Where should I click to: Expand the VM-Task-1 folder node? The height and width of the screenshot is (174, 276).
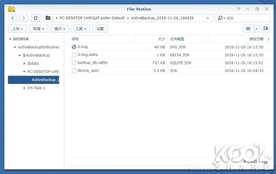tap(24, 88)
